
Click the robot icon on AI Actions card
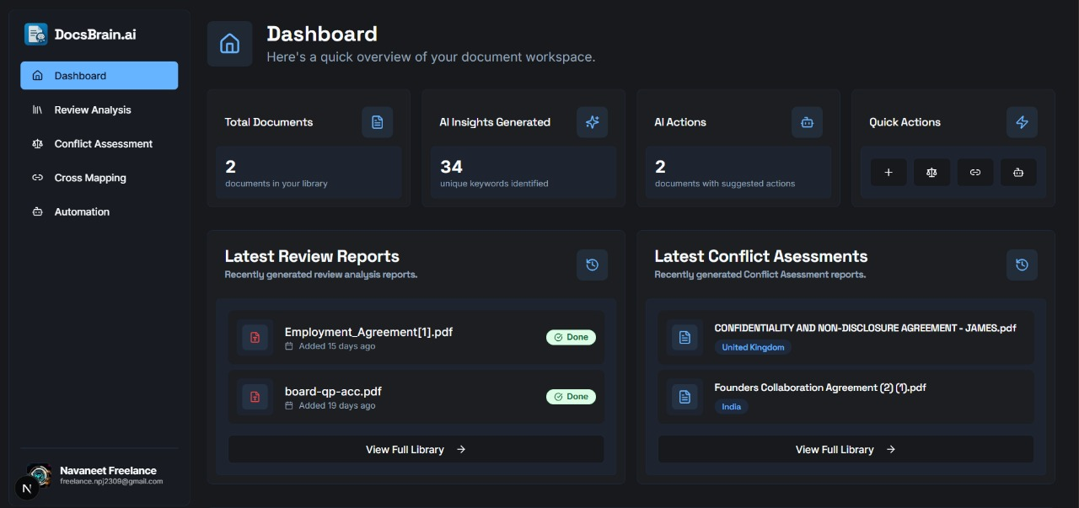pyautogui.click(x=807, y=122)
